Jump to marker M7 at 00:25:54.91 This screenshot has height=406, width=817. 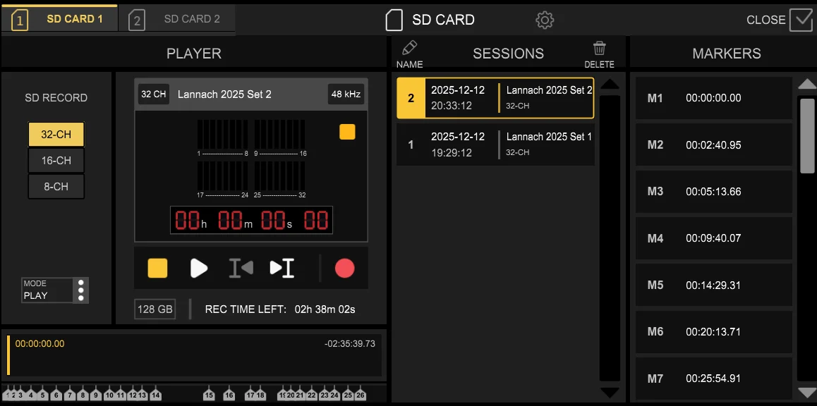tap(714, 379)
